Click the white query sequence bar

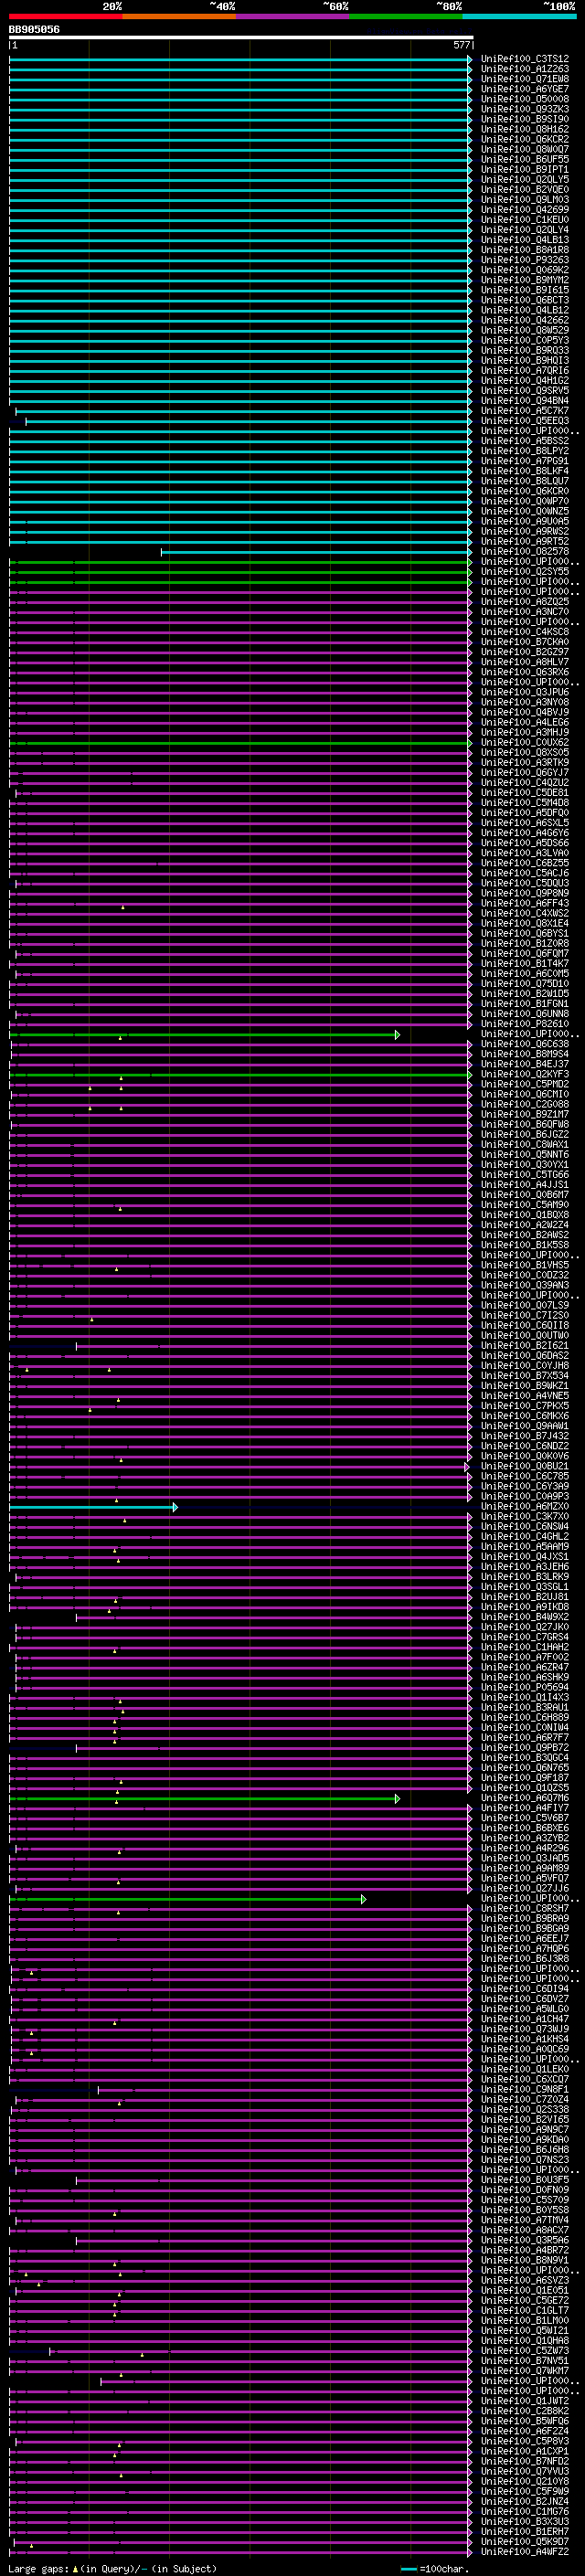241,37
